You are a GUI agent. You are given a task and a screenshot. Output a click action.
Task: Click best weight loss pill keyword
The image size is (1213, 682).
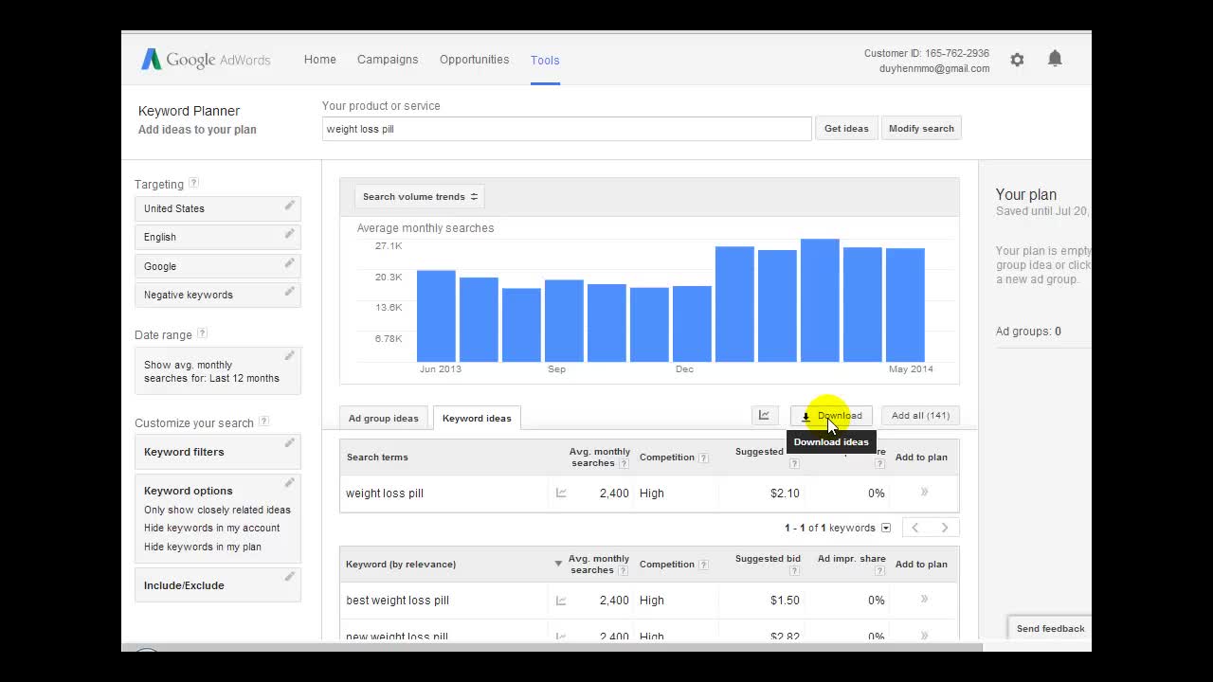click(x=397, y=600)
